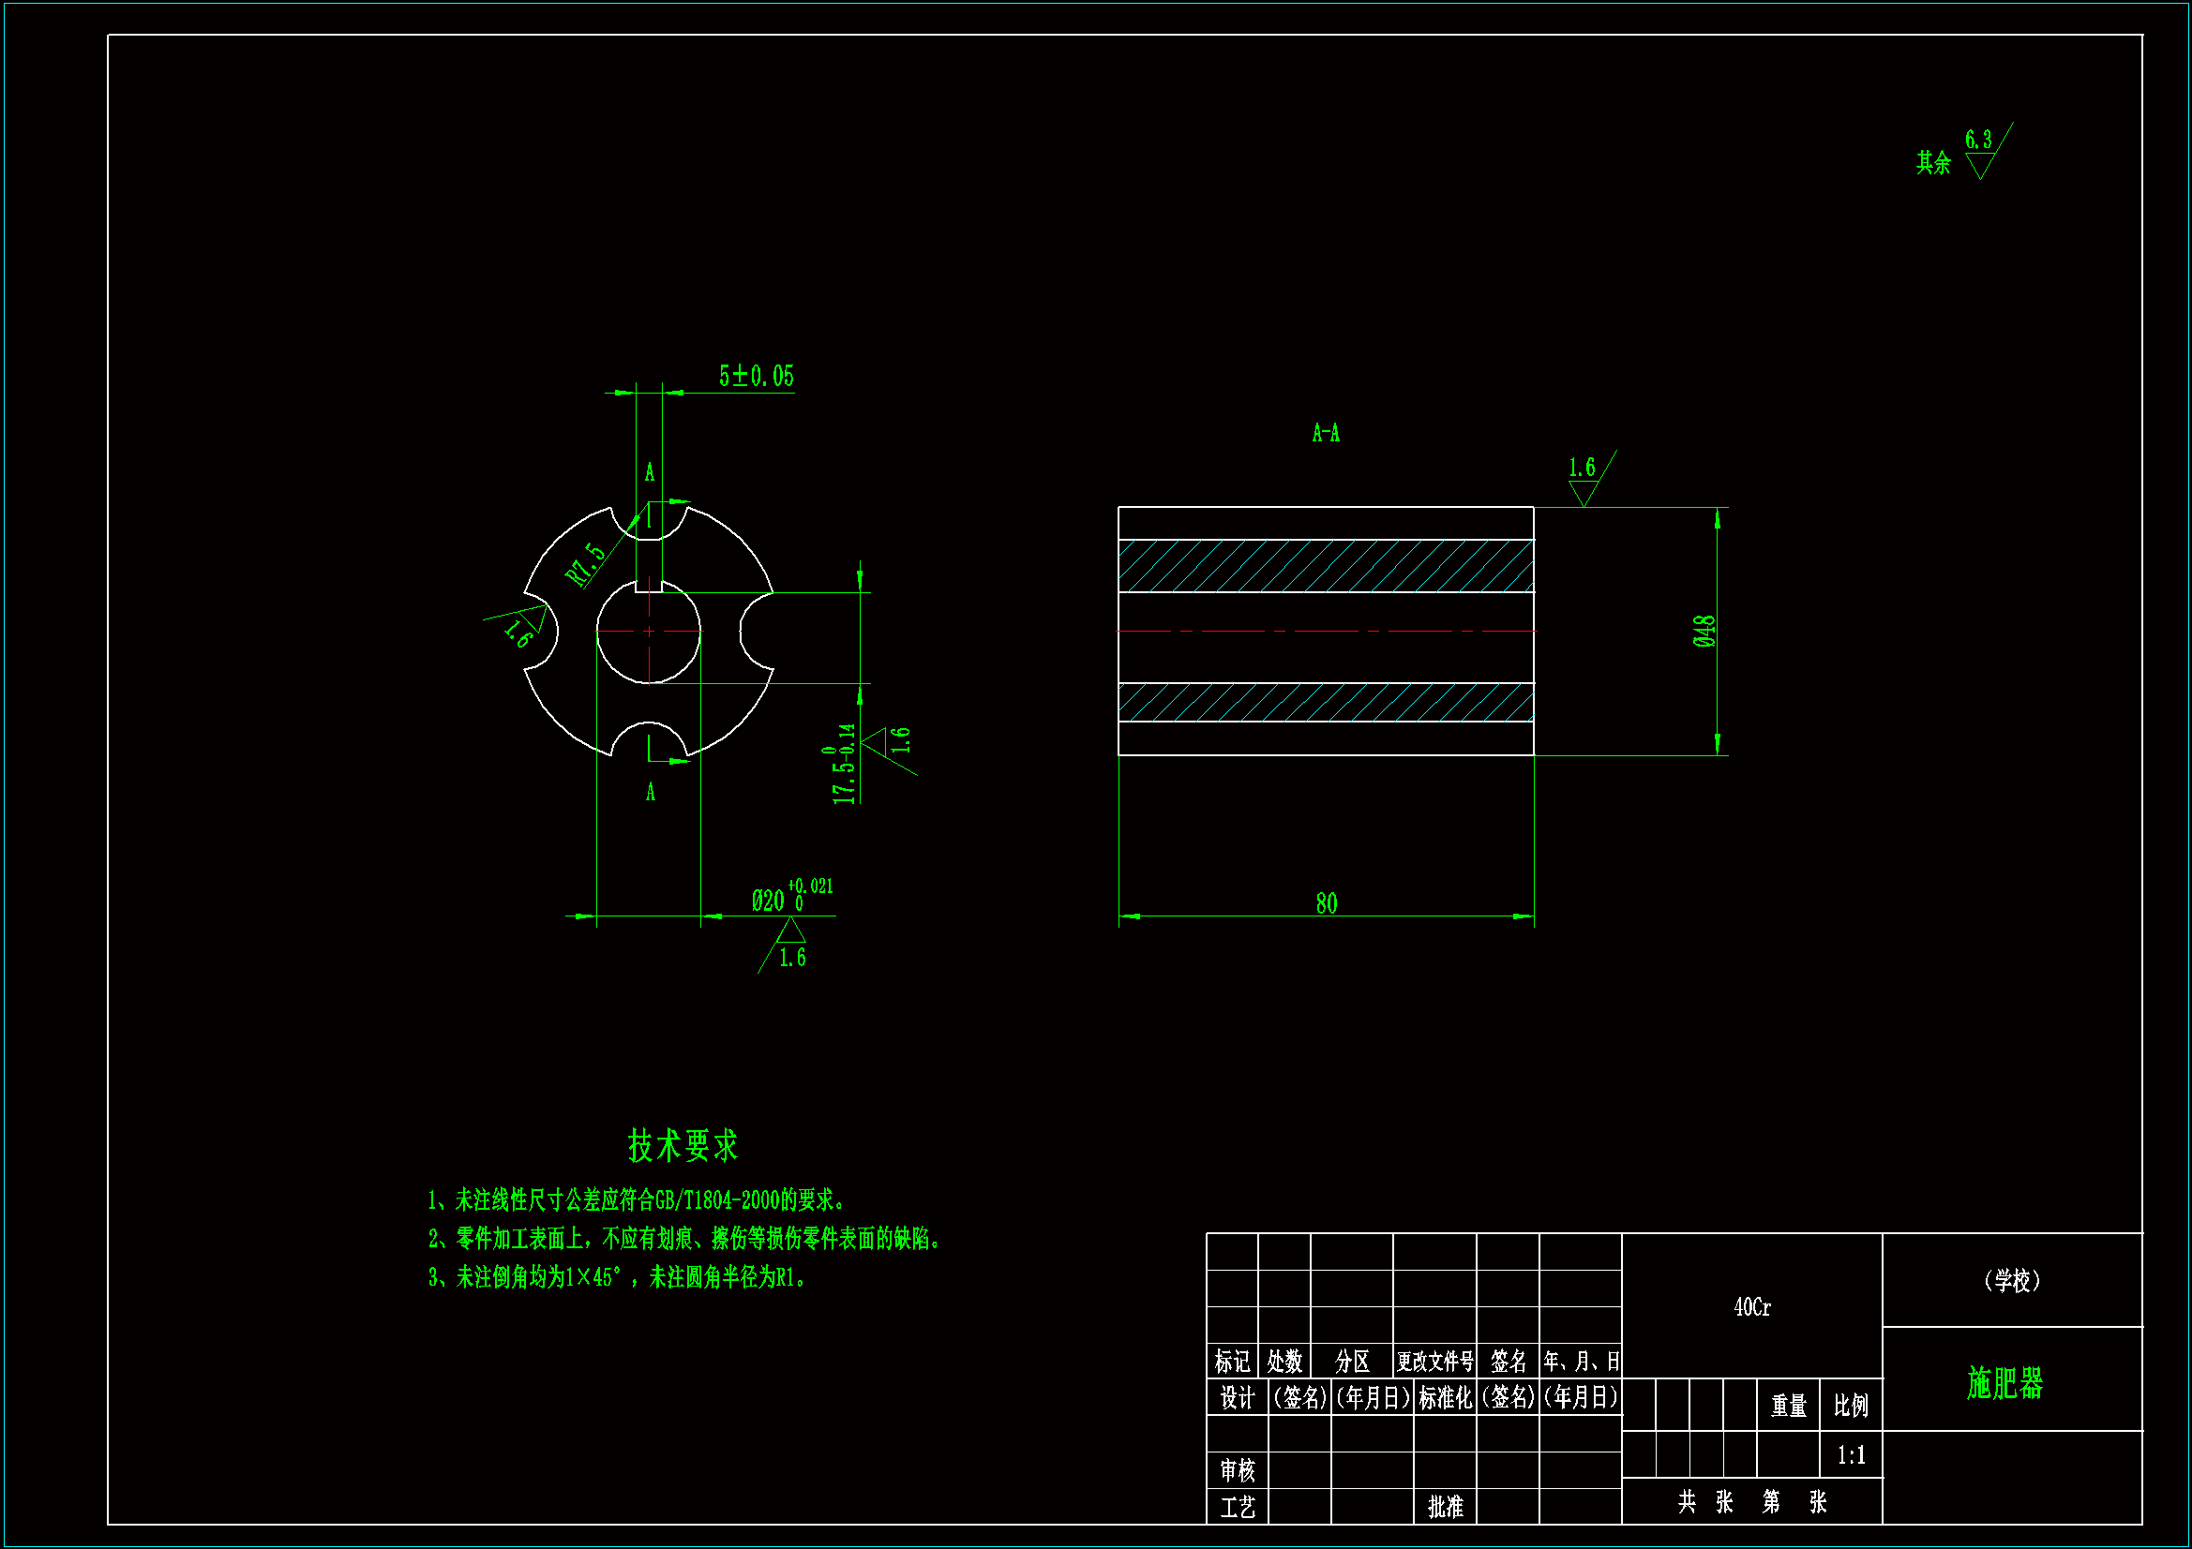
Task: Select the R7.5 radius dimension label
Action: (586, 564)
